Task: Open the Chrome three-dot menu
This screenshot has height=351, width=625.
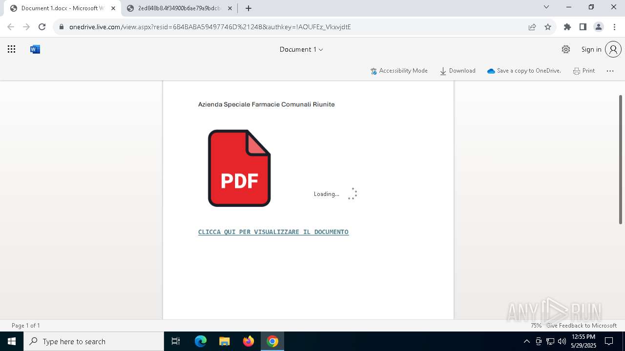Action: pyautogui.click(x=614, y=27)
